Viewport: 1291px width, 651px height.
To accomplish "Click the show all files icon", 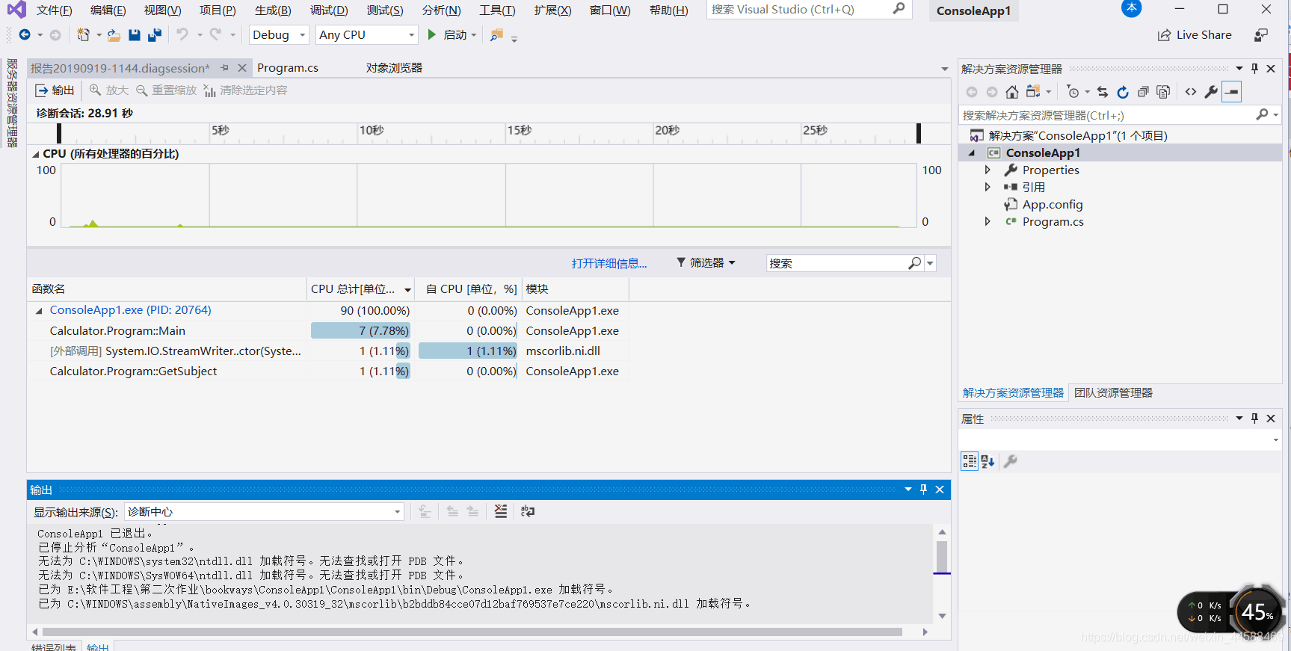I will [1163, 92].
